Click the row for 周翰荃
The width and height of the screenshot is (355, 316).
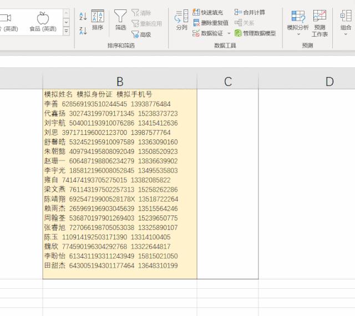111,218
